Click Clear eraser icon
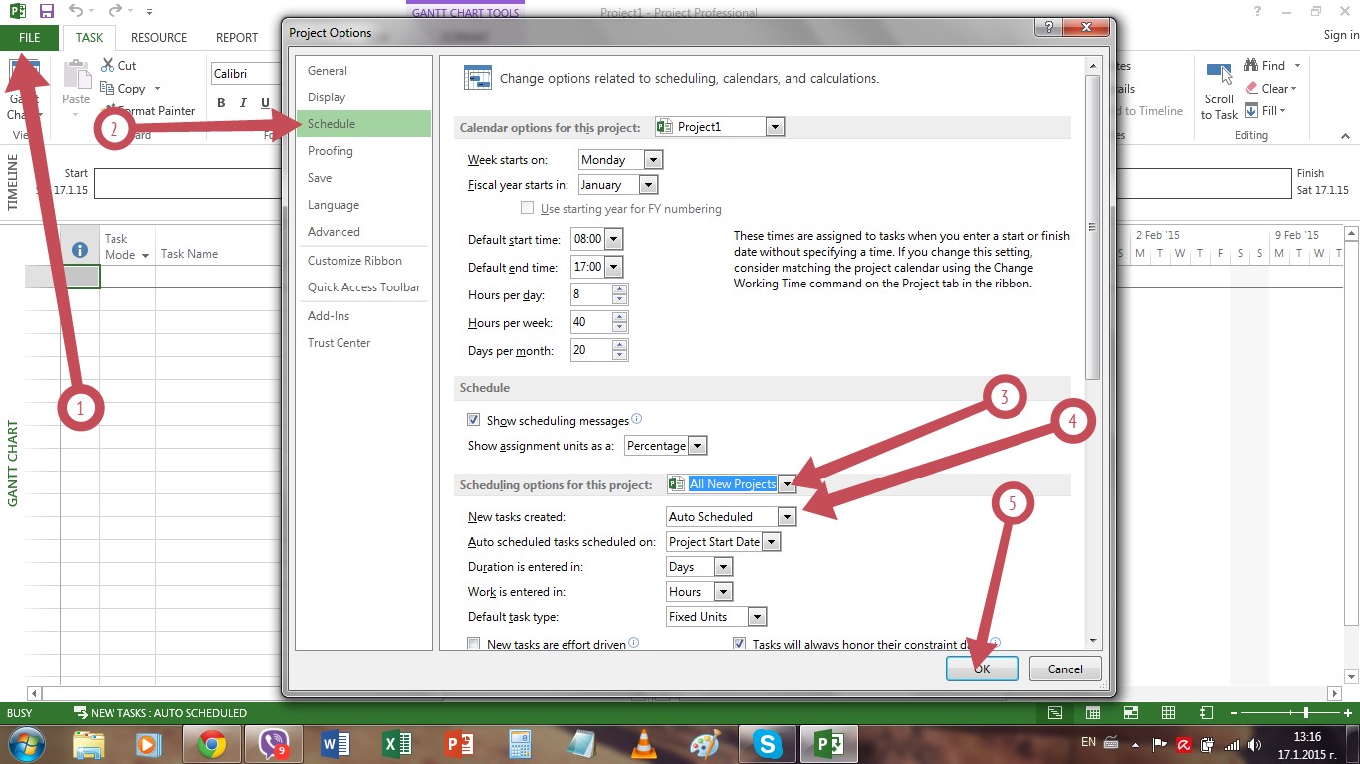The height and width of the screenshot is (764, 1360). (x=1251, y=88)
